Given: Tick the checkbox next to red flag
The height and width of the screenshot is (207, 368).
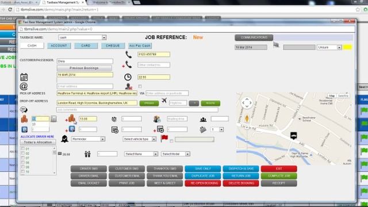Looking at the screenshot, I should 171,141.
